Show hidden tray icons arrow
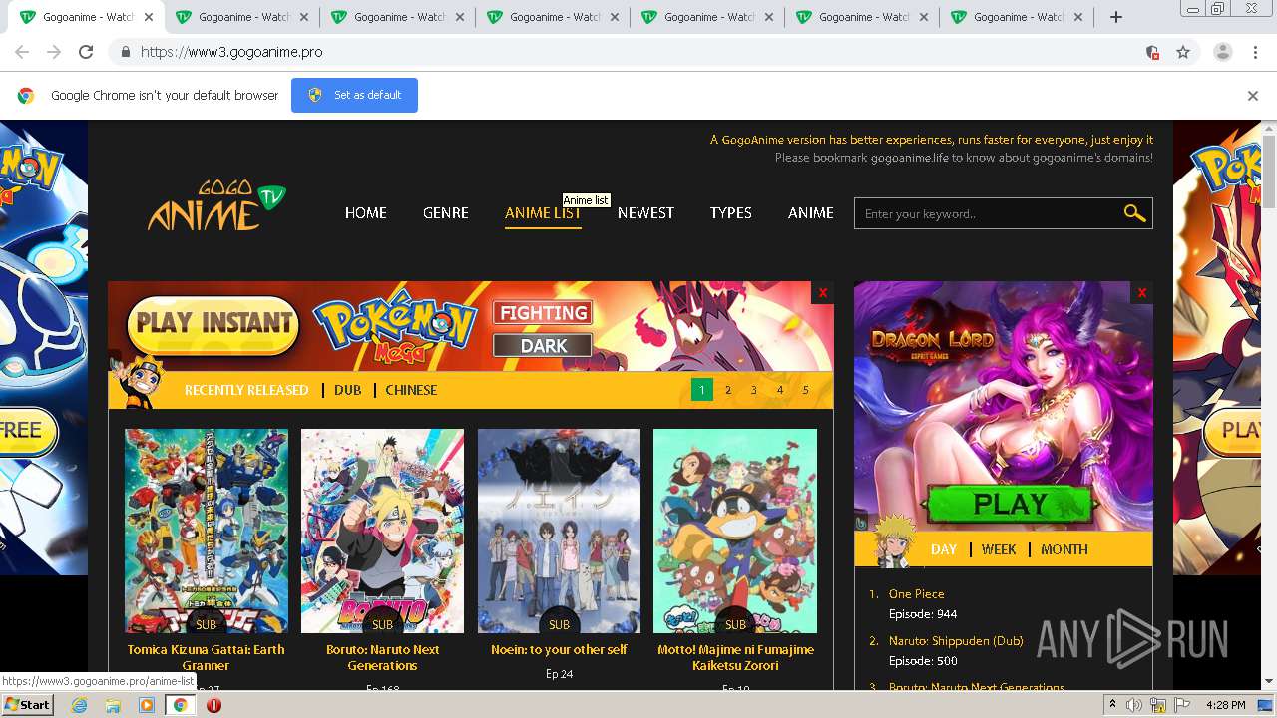1277x718 pixels. (x=1112, y=705)
